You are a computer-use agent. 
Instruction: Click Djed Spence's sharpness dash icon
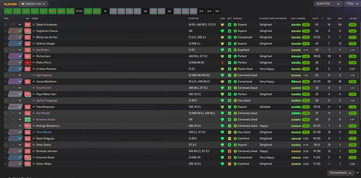pos(230,75)
